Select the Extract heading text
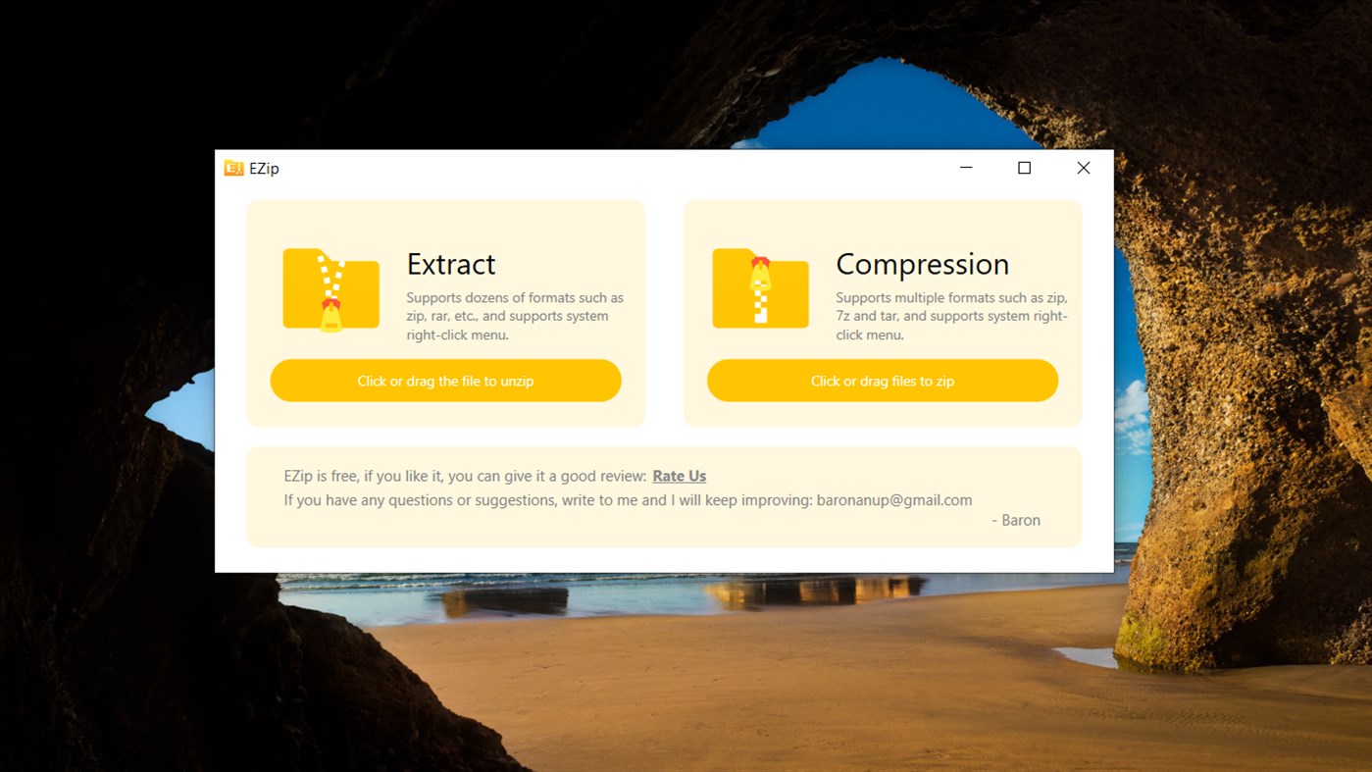1372x772 pixels. pos(451,263)
